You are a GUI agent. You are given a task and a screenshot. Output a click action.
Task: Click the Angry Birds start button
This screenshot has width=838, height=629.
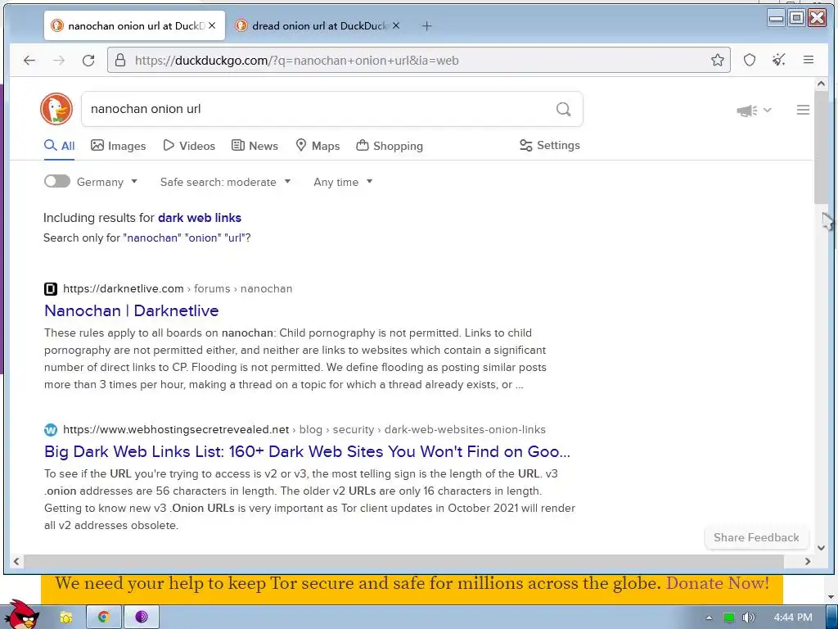pos(21,614)
